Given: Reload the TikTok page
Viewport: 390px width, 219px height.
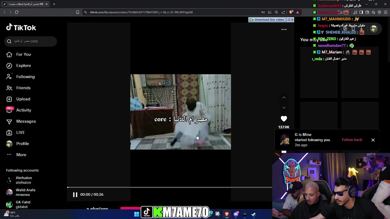Looking at the screenshot, I should click(x=17, y=12).
